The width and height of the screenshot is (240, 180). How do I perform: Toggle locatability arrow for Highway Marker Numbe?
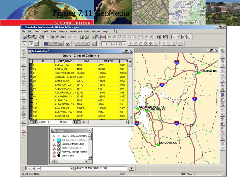coord(54,152)
